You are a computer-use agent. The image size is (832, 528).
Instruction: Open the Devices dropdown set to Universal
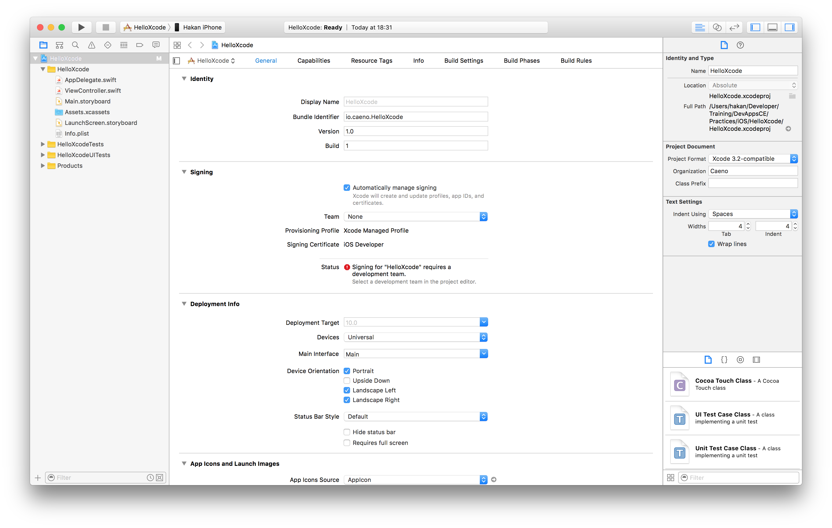(415, 337)
